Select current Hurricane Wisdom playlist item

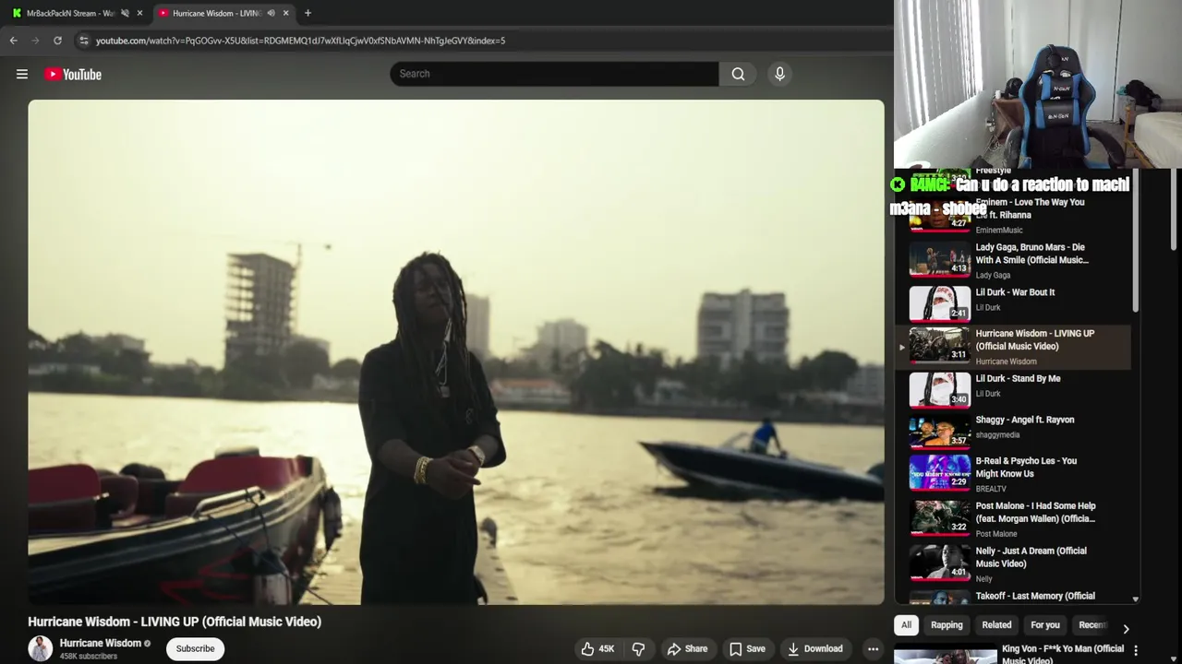pos(1013,347)
